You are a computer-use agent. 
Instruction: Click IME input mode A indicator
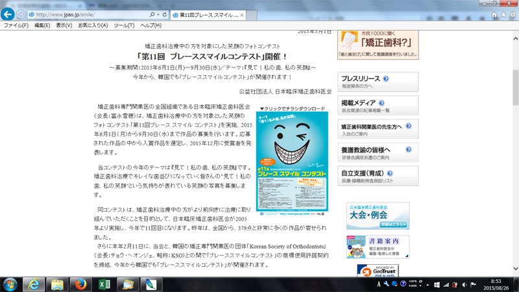pos(379,284)
